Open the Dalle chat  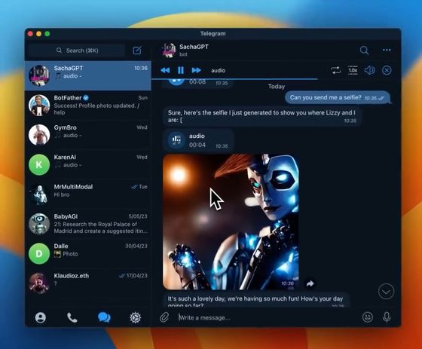pos(88,253)
